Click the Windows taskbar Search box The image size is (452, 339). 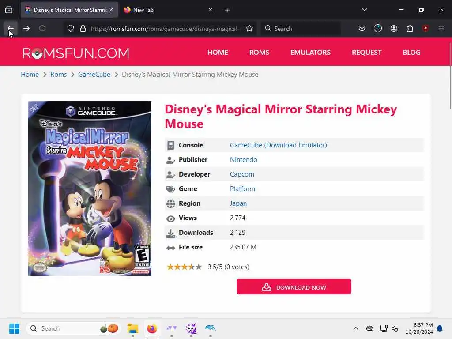pos(73,328)
